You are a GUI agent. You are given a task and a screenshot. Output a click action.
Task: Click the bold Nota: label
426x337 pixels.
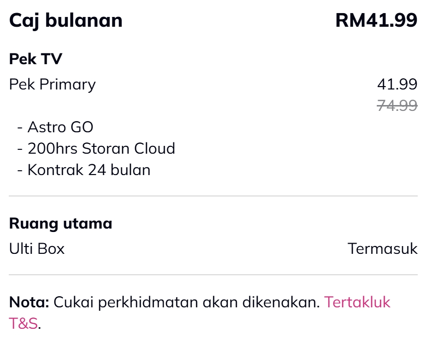point(29,302)
